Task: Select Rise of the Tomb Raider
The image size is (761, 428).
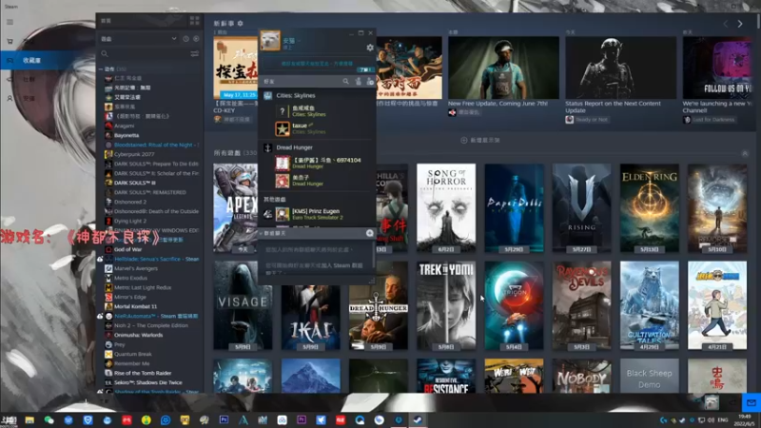Action: [143, 373]
